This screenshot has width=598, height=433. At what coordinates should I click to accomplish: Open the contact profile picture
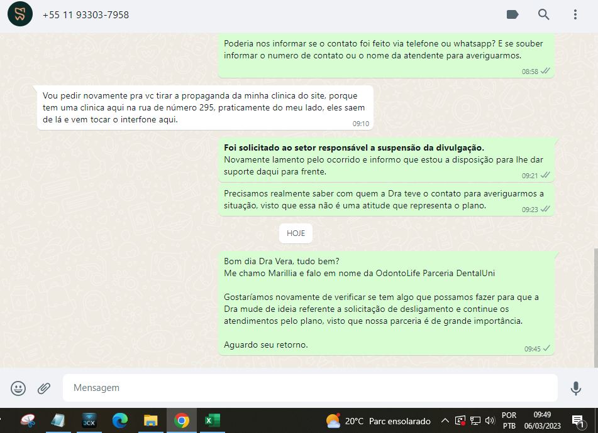20,14
